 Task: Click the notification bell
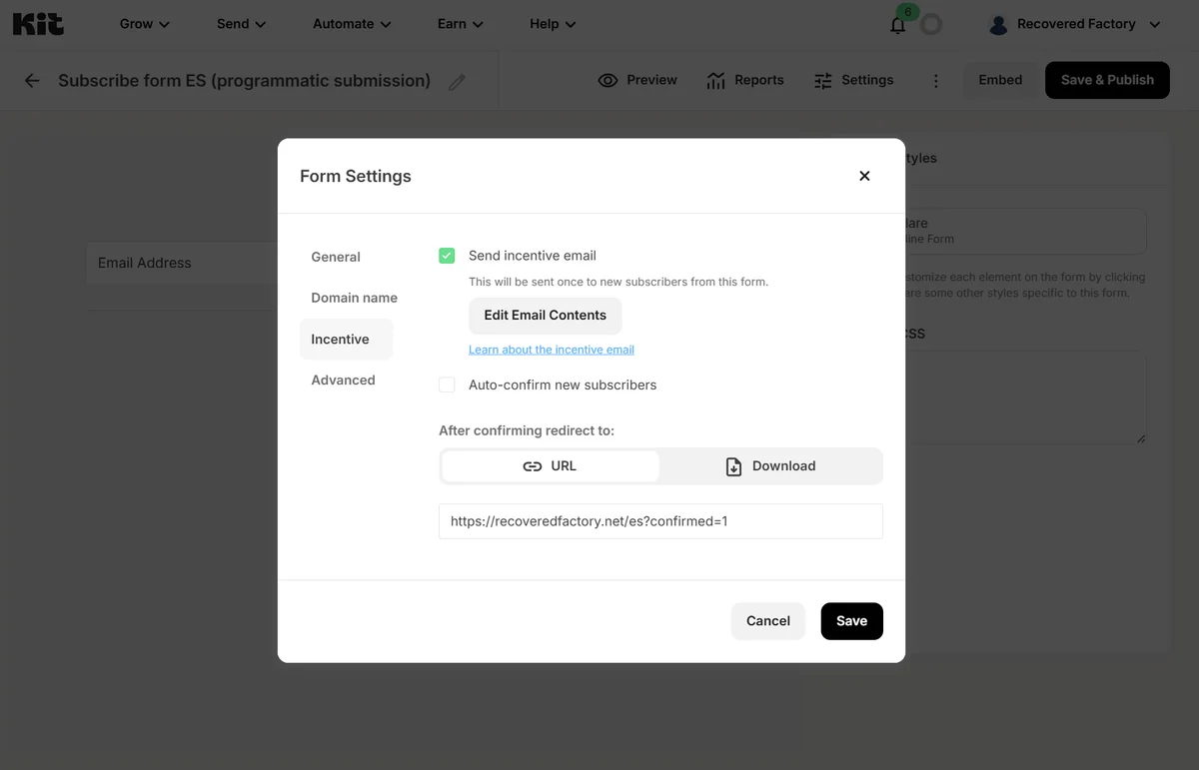click(x=897, y=24)
